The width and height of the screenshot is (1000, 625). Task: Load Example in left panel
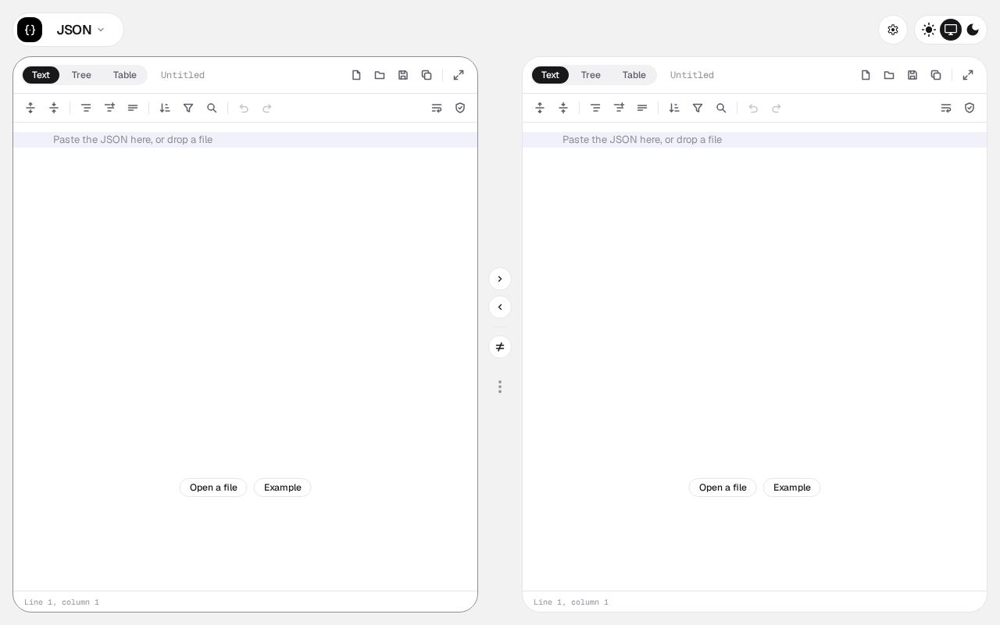(283, 487)
